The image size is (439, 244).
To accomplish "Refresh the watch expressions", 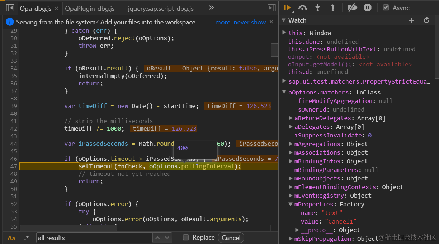I will 426,20.
